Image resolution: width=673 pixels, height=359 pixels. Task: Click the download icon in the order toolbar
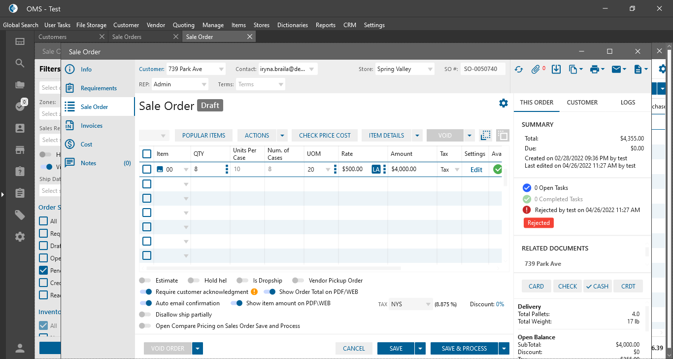(556, 70)
